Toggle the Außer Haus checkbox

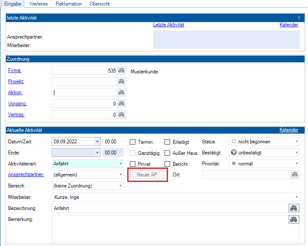click(168, 153)
